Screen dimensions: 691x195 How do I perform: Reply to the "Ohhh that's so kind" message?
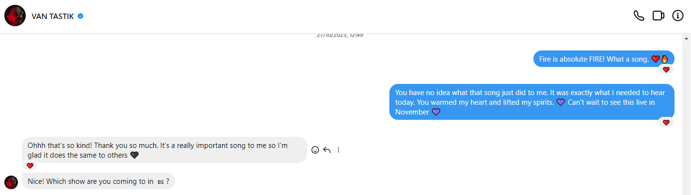(327, 150)
